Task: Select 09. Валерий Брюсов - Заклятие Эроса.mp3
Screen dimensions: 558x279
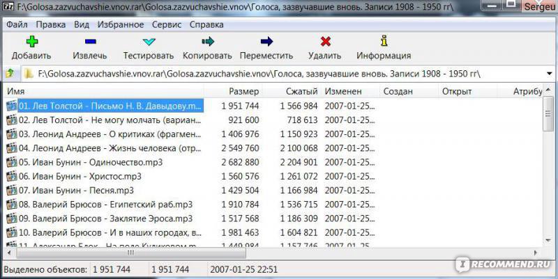Action: point(106,218)
